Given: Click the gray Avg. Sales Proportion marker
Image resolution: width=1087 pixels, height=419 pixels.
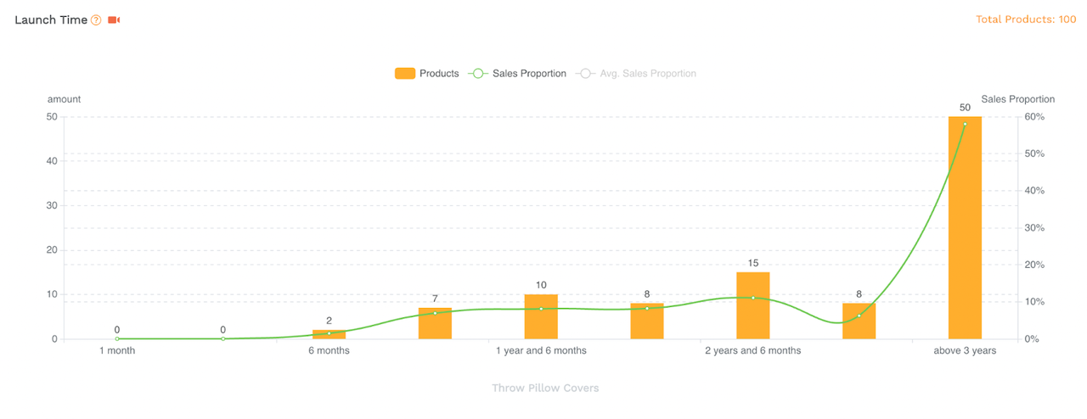Looking at the screenshot, I should point(586,74).
